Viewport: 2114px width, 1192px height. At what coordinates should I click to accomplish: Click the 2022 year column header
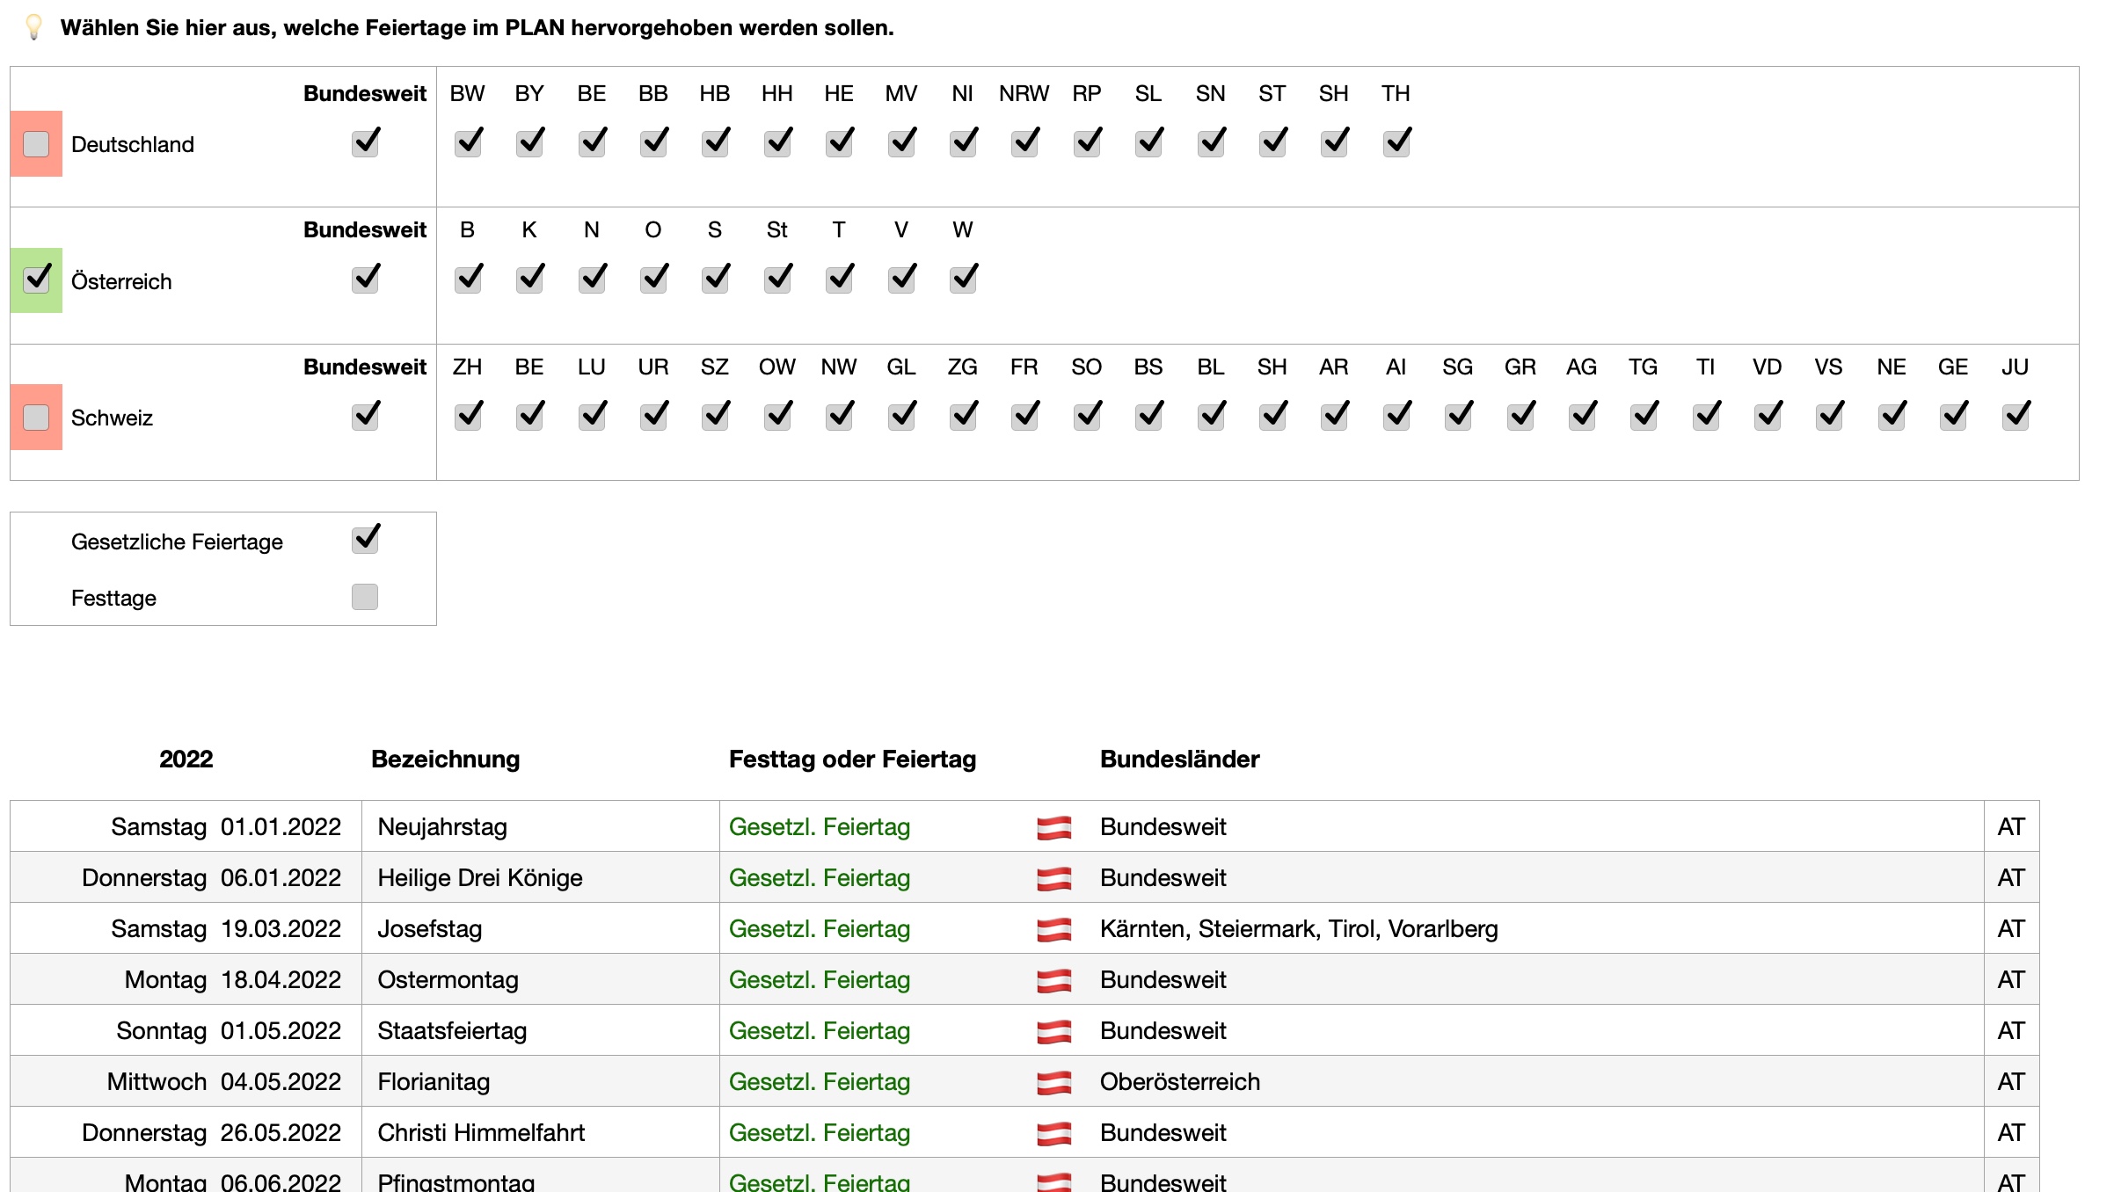pyautogui.click(x=186, y=759)
